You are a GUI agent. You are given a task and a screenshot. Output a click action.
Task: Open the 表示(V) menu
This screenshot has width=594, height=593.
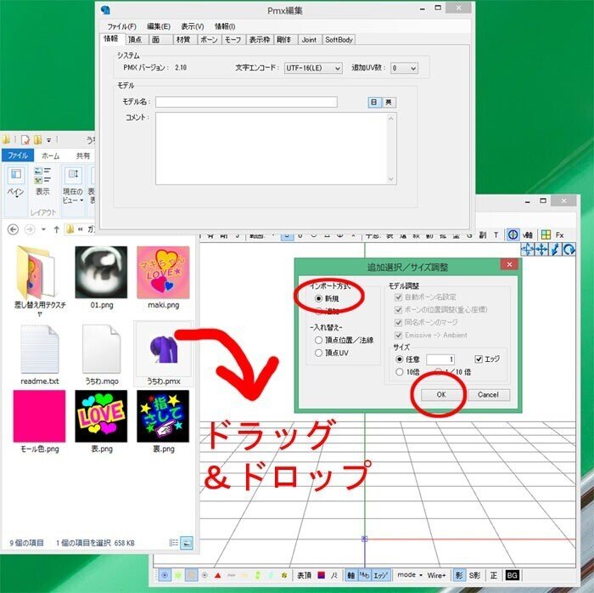point(192,26)
